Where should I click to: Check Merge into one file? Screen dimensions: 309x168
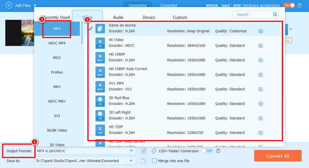tap(154, 161)
